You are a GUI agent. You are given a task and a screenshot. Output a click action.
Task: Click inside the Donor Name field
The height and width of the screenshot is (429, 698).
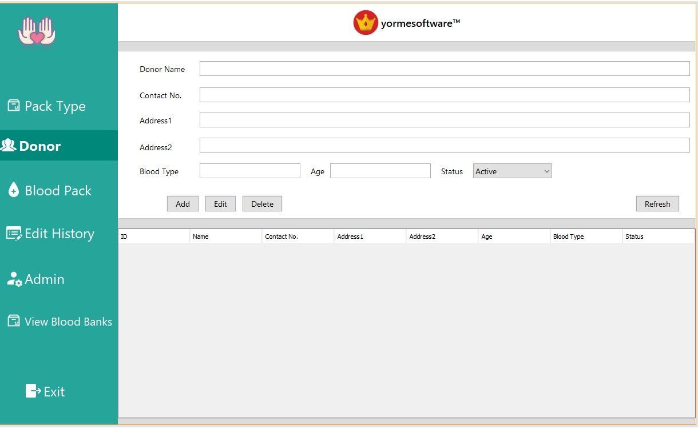pos(445,68)
